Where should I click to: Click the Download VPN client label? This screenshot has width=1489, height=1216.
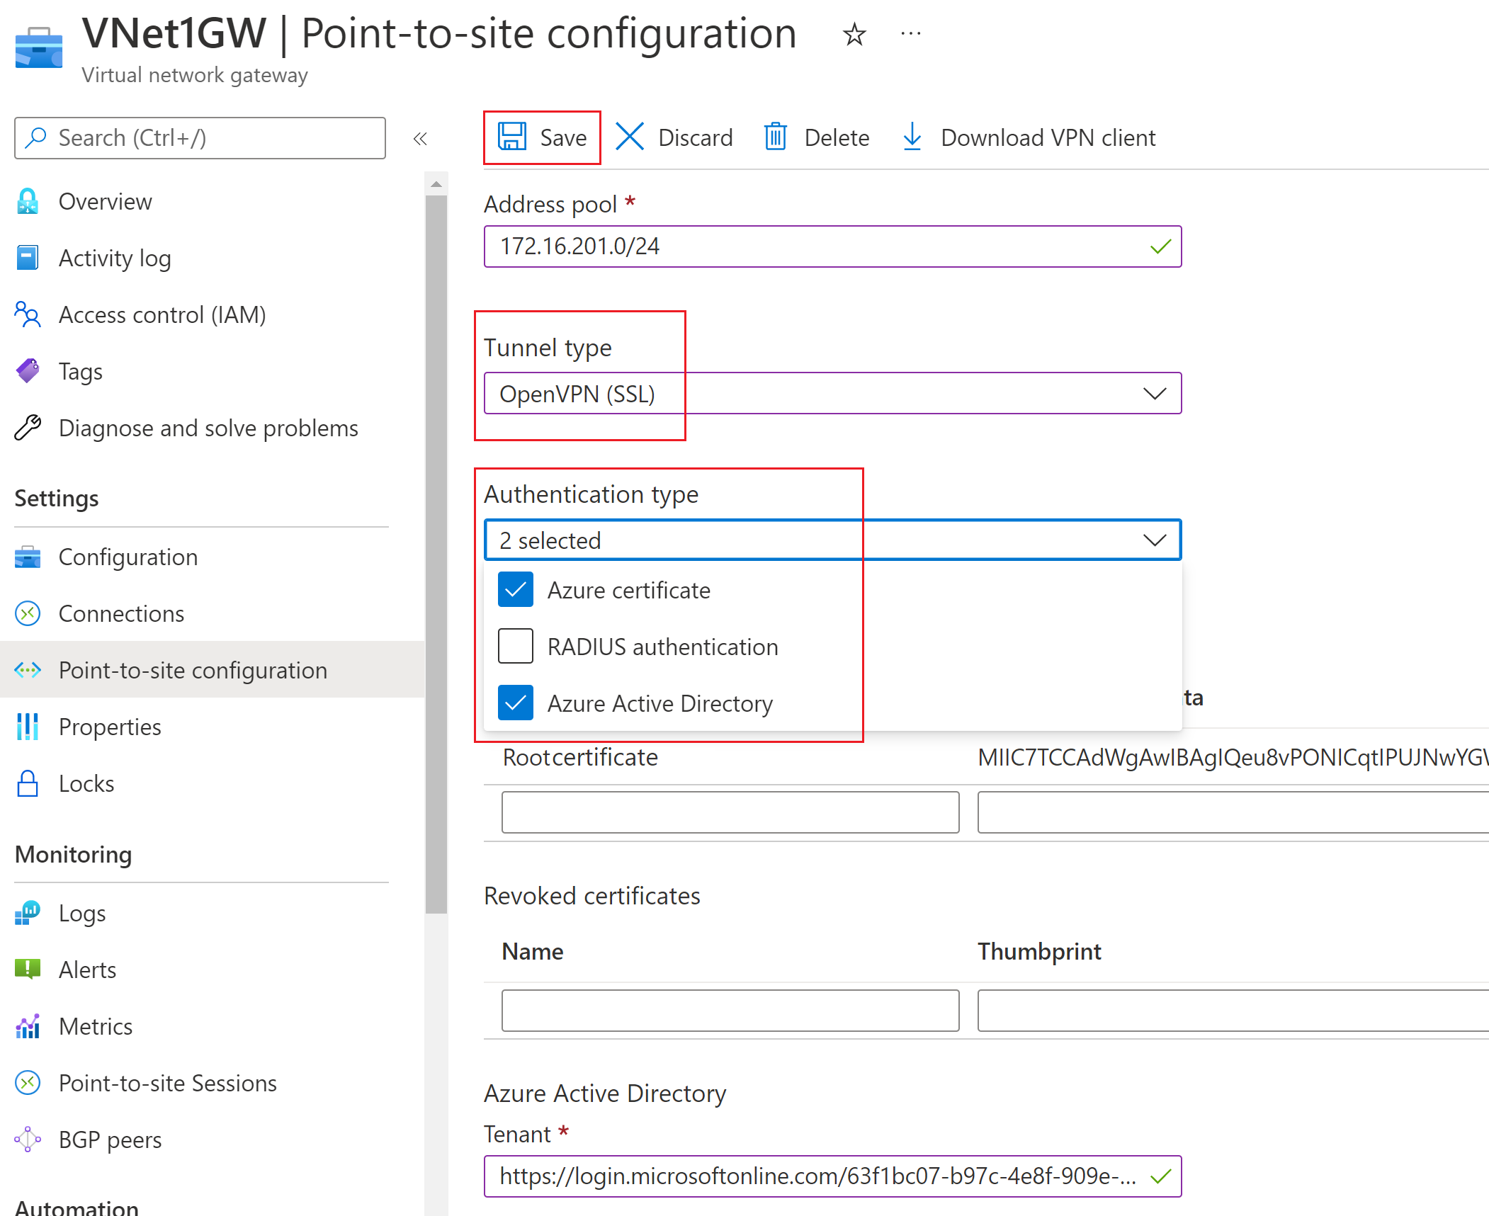(1048, 137)
